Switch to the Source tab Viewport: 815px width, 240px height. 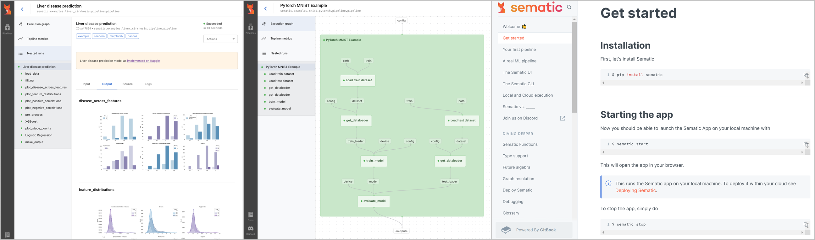pos(128,84)
